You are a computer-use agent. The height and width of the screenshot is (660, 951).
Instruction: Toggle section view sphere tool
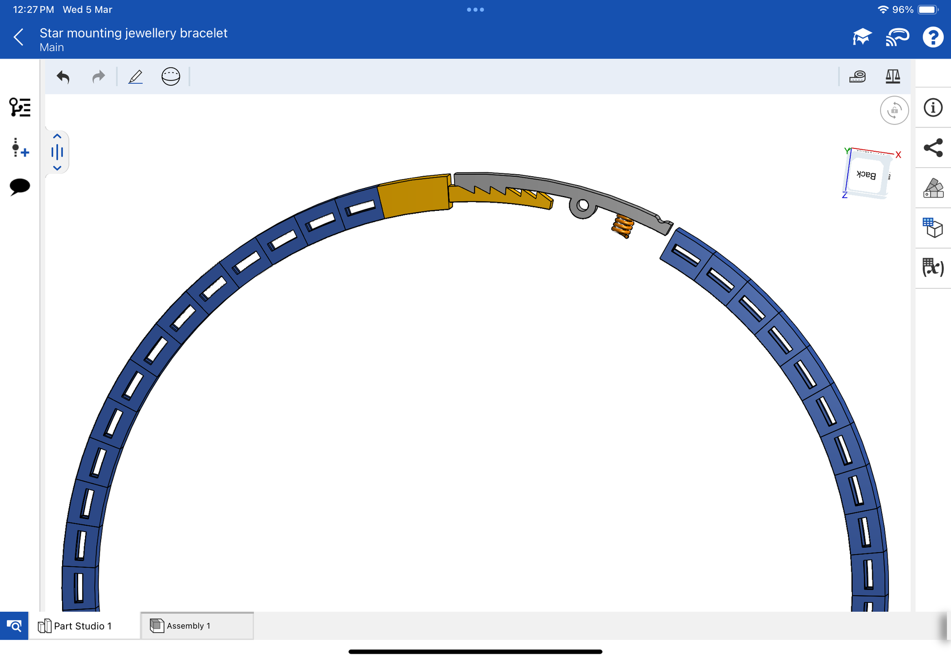pos(171,77)
